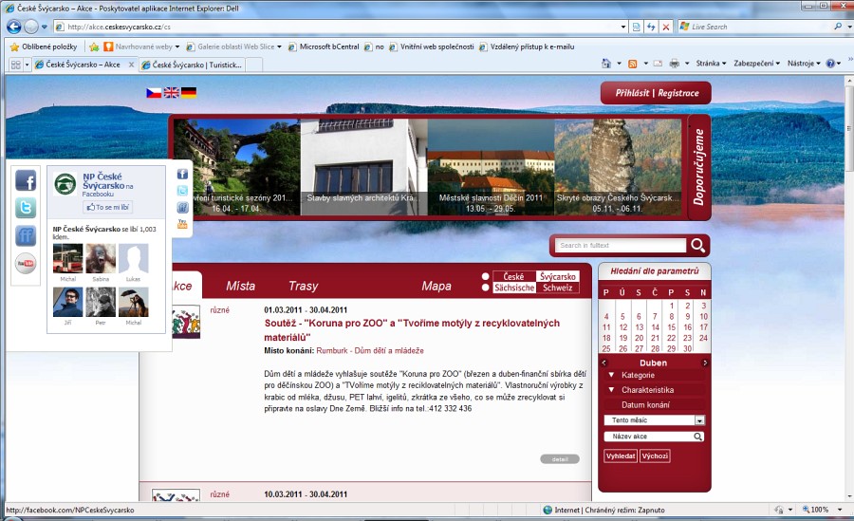The width and height of the screenshot is (854, 521).
Task: Expand the Charakteristika filter section
Action: (612, 390)
